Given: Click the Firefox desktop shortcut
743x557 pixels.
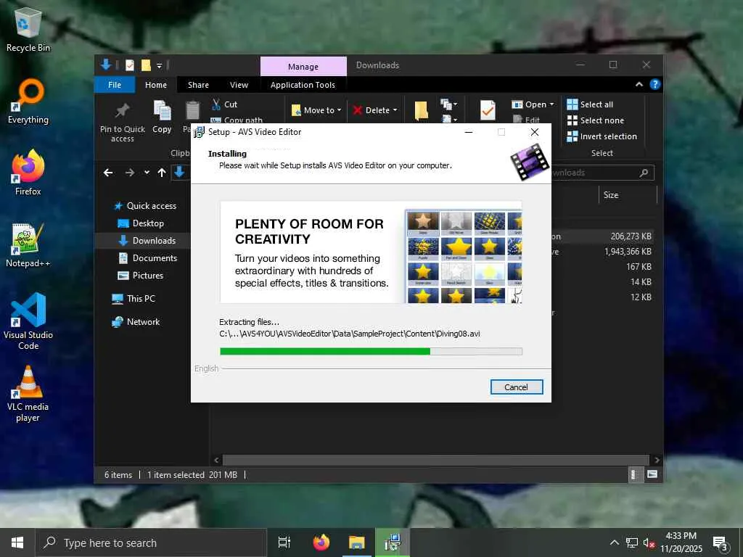Looking at the screenshot, I should (28, 173).
